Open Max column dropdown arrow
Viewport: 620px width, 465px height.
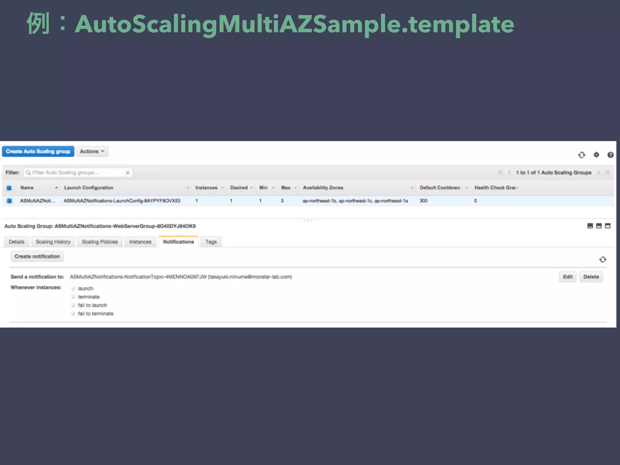(x=295, y=188)
